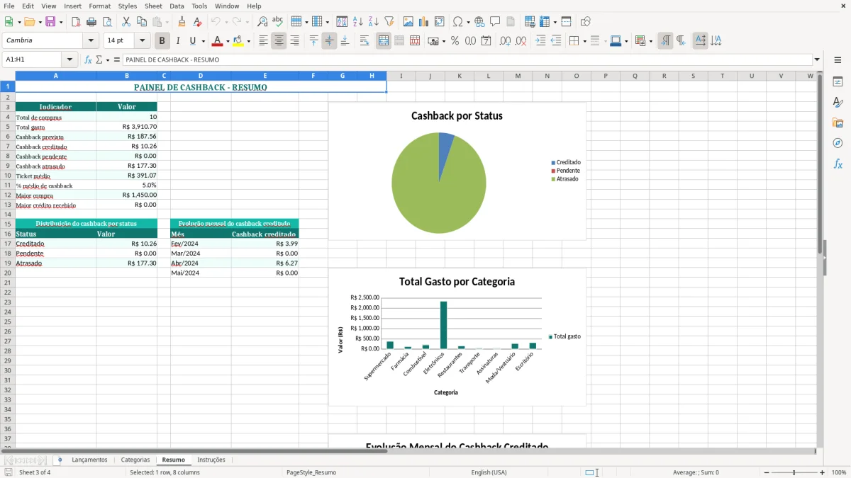Switch to the Categorias sheet tab
The width and height of the screenshot is (851, 478).
135,460
